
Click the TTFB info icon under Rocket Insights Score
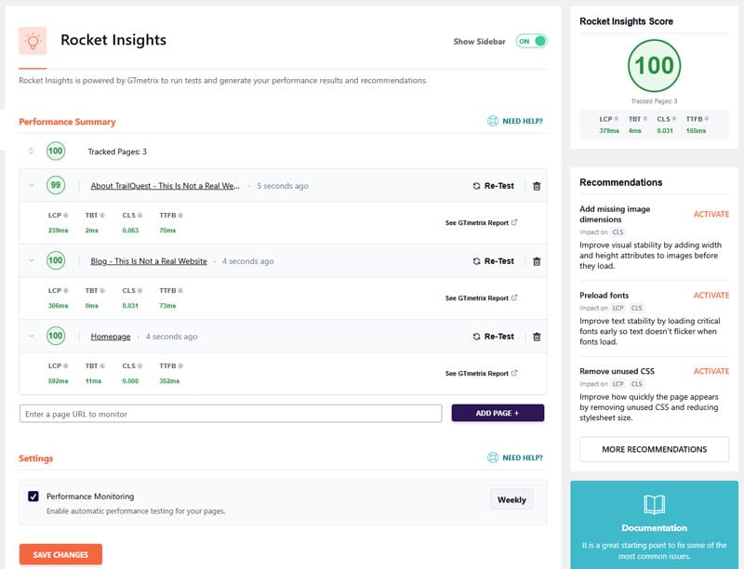pos(704,119)
